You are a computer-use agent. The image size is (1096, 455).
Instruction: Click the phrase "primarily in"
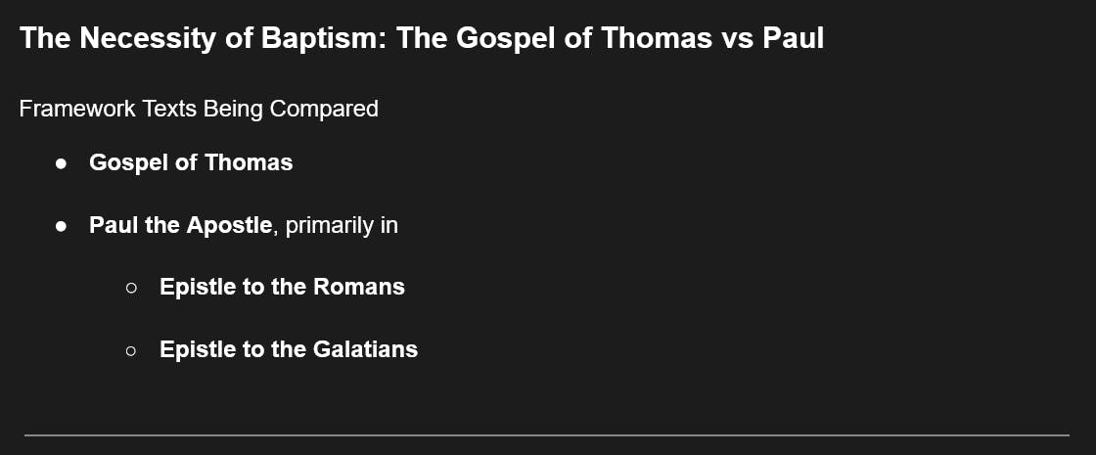click(x=342, y=226)
